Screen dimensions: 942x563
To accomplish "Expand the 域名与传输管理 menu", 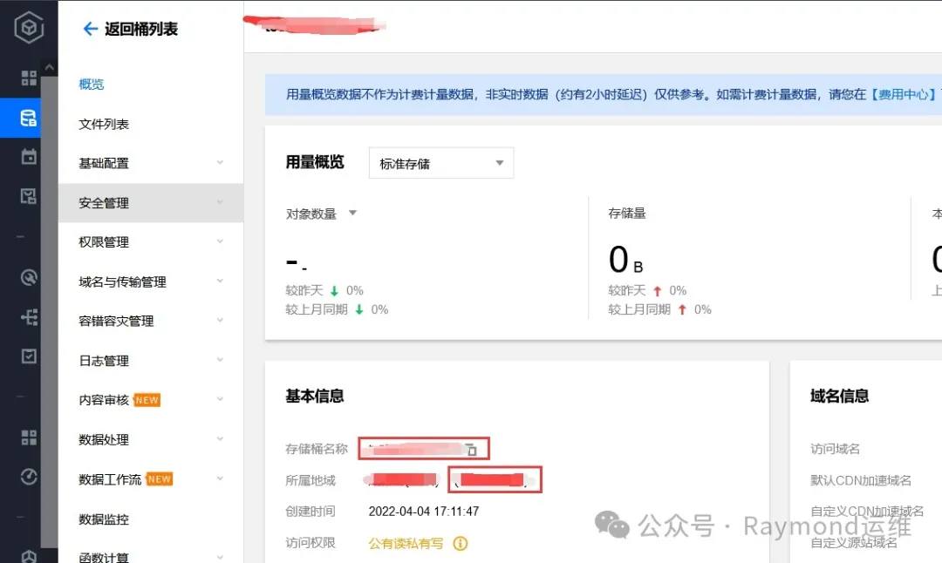I will [x=151, y=282].
